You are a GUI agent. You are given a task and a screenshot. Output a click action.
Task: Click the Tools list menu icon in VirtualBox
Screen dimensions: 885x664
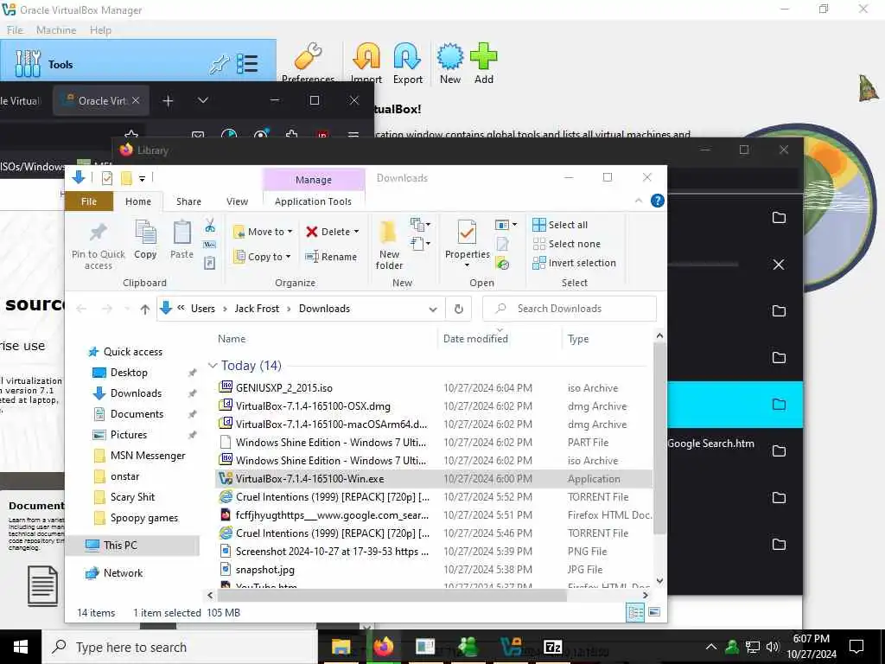click(247, 64)
